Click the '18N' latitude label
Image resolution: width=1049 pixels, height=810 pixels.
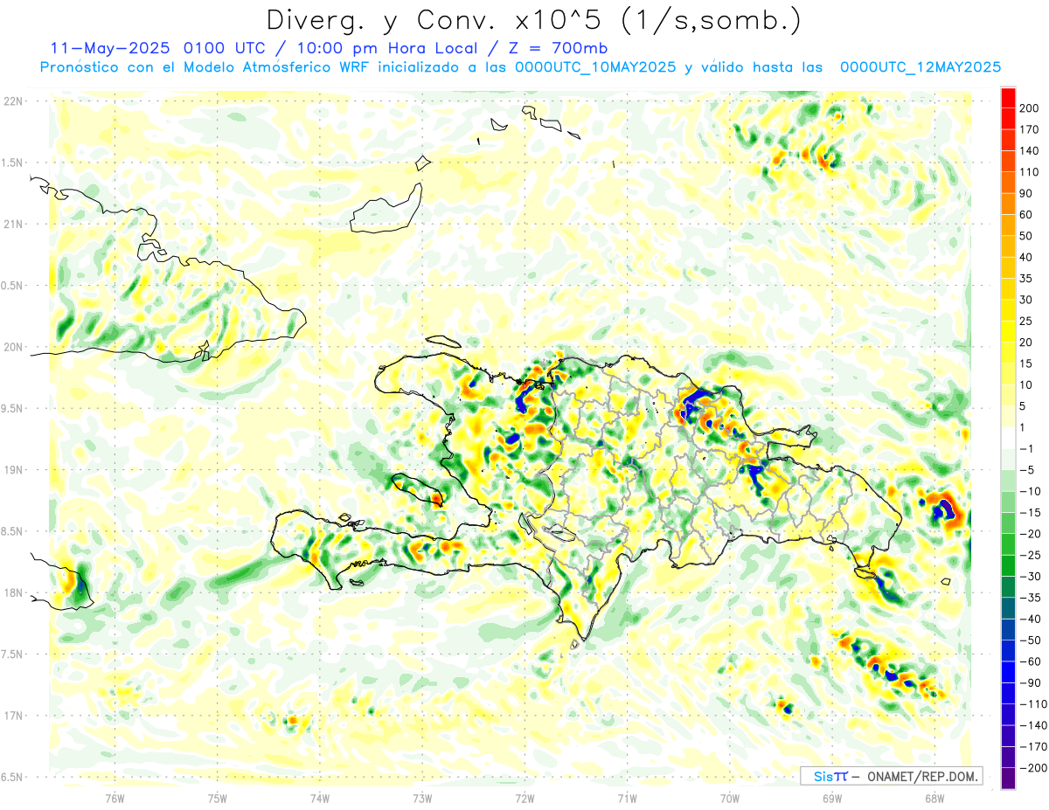[x=13, y=593]
